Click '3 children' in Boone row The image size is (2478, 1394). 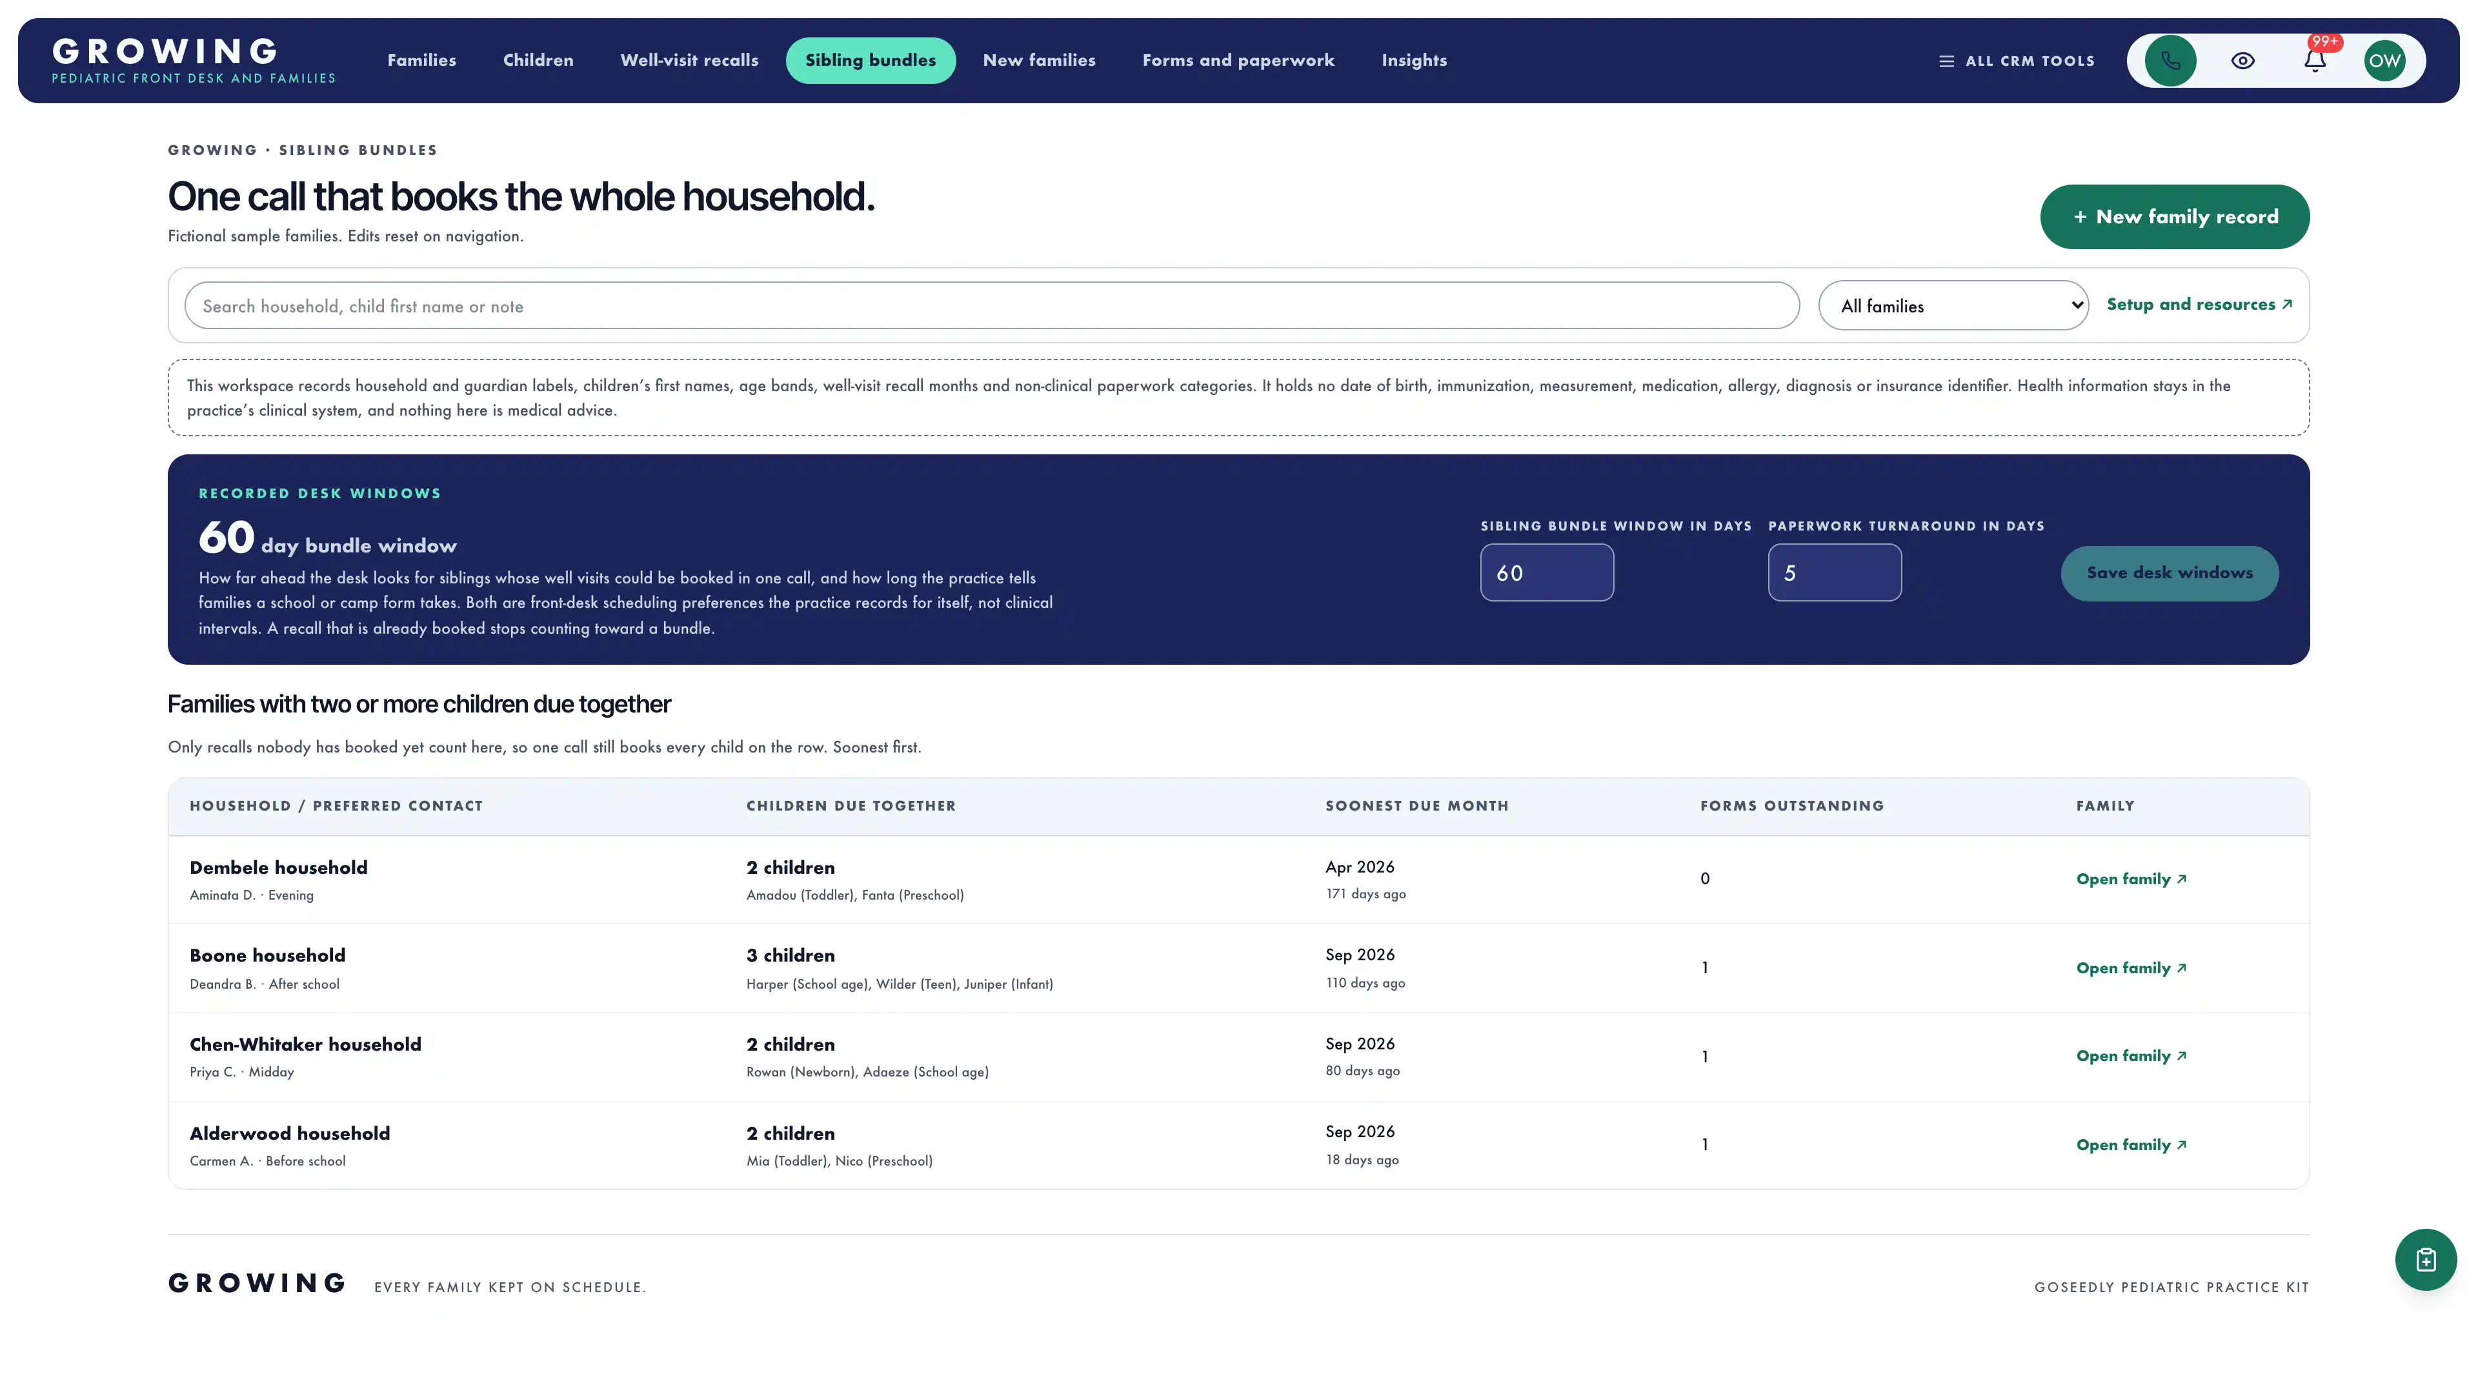point(790,955)
